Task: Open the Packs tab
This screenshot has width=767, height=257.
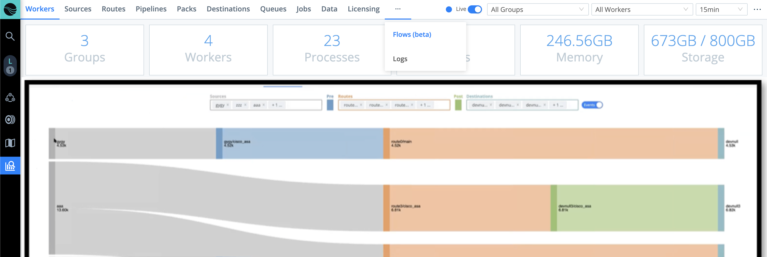Action: (x=186, y=9)
